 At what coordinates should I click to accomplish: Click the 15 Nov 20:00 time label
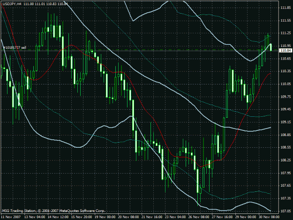pos(82,217)
